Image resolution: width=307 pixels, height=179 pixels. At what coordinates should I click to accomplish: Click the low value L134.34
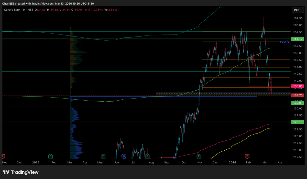click(x=65, y=10)
